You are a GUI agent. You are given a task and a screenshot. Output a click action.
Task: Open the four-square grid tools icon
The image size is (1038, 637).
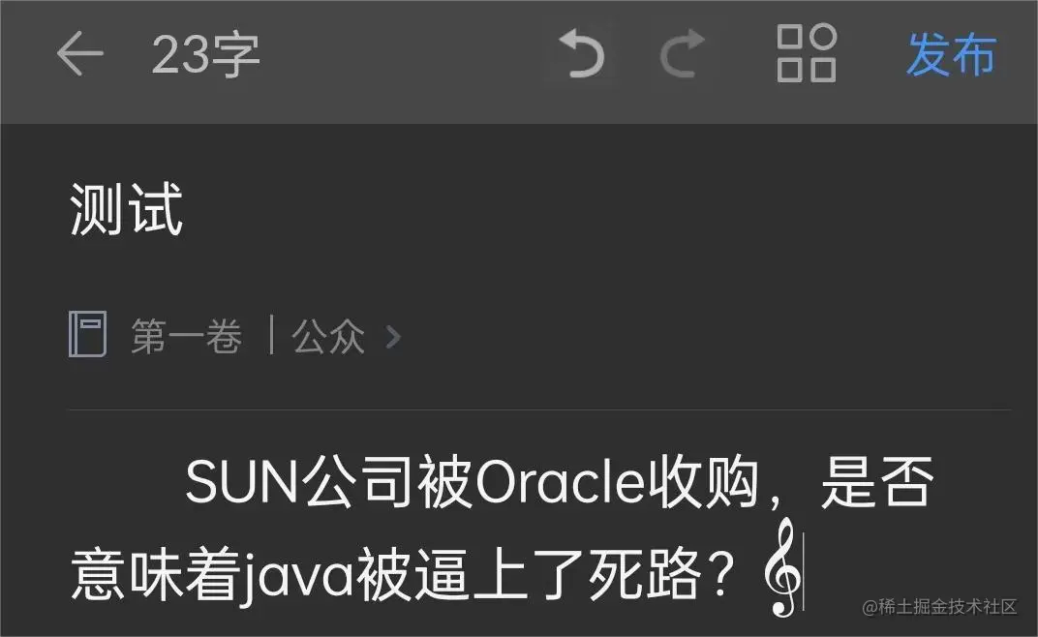click(x=807, y=53)
